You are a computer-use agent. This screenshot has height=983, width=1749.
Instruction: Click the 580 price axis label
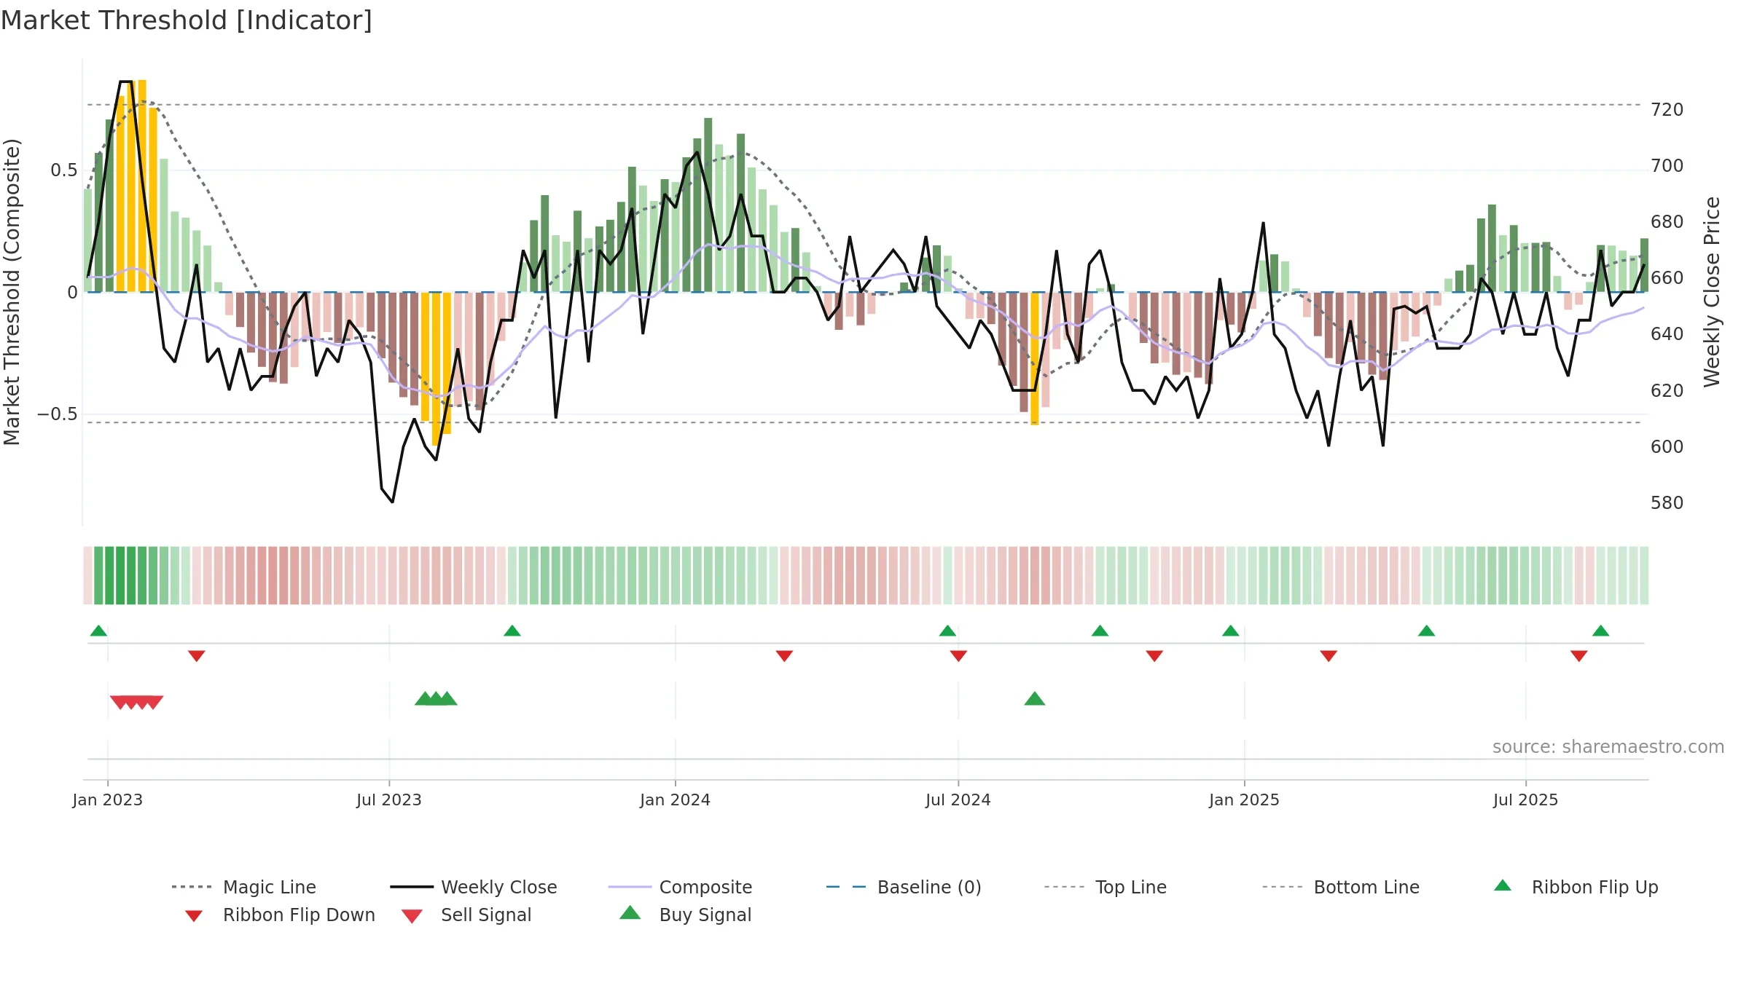click(x=1667, y=503)
